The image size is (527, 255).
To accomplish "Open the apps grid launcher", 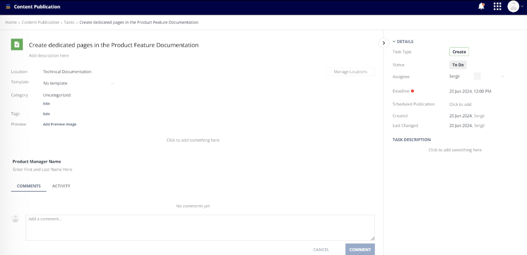I will 497,7.
